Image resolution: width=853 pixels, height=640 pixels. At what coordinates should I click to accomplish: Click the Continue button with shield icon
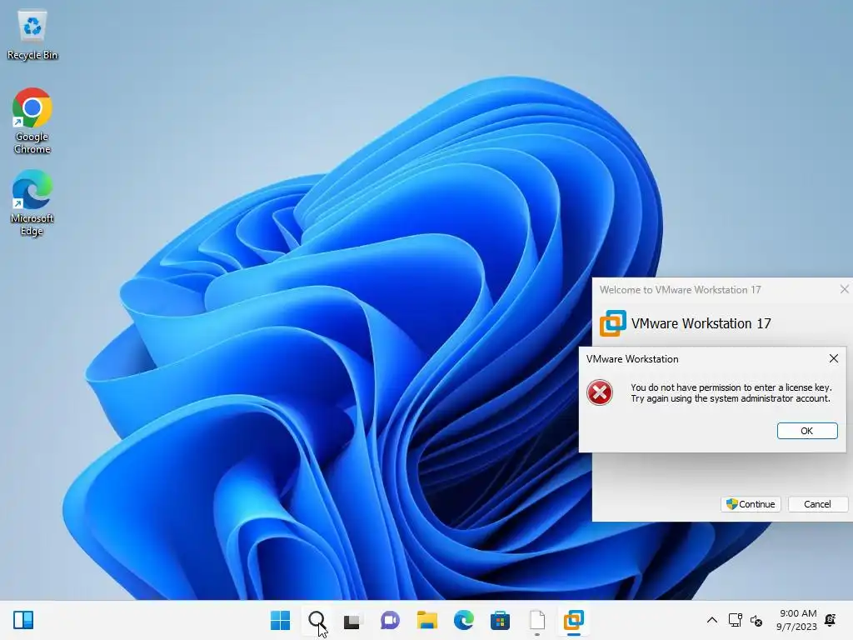coord(751,504)
